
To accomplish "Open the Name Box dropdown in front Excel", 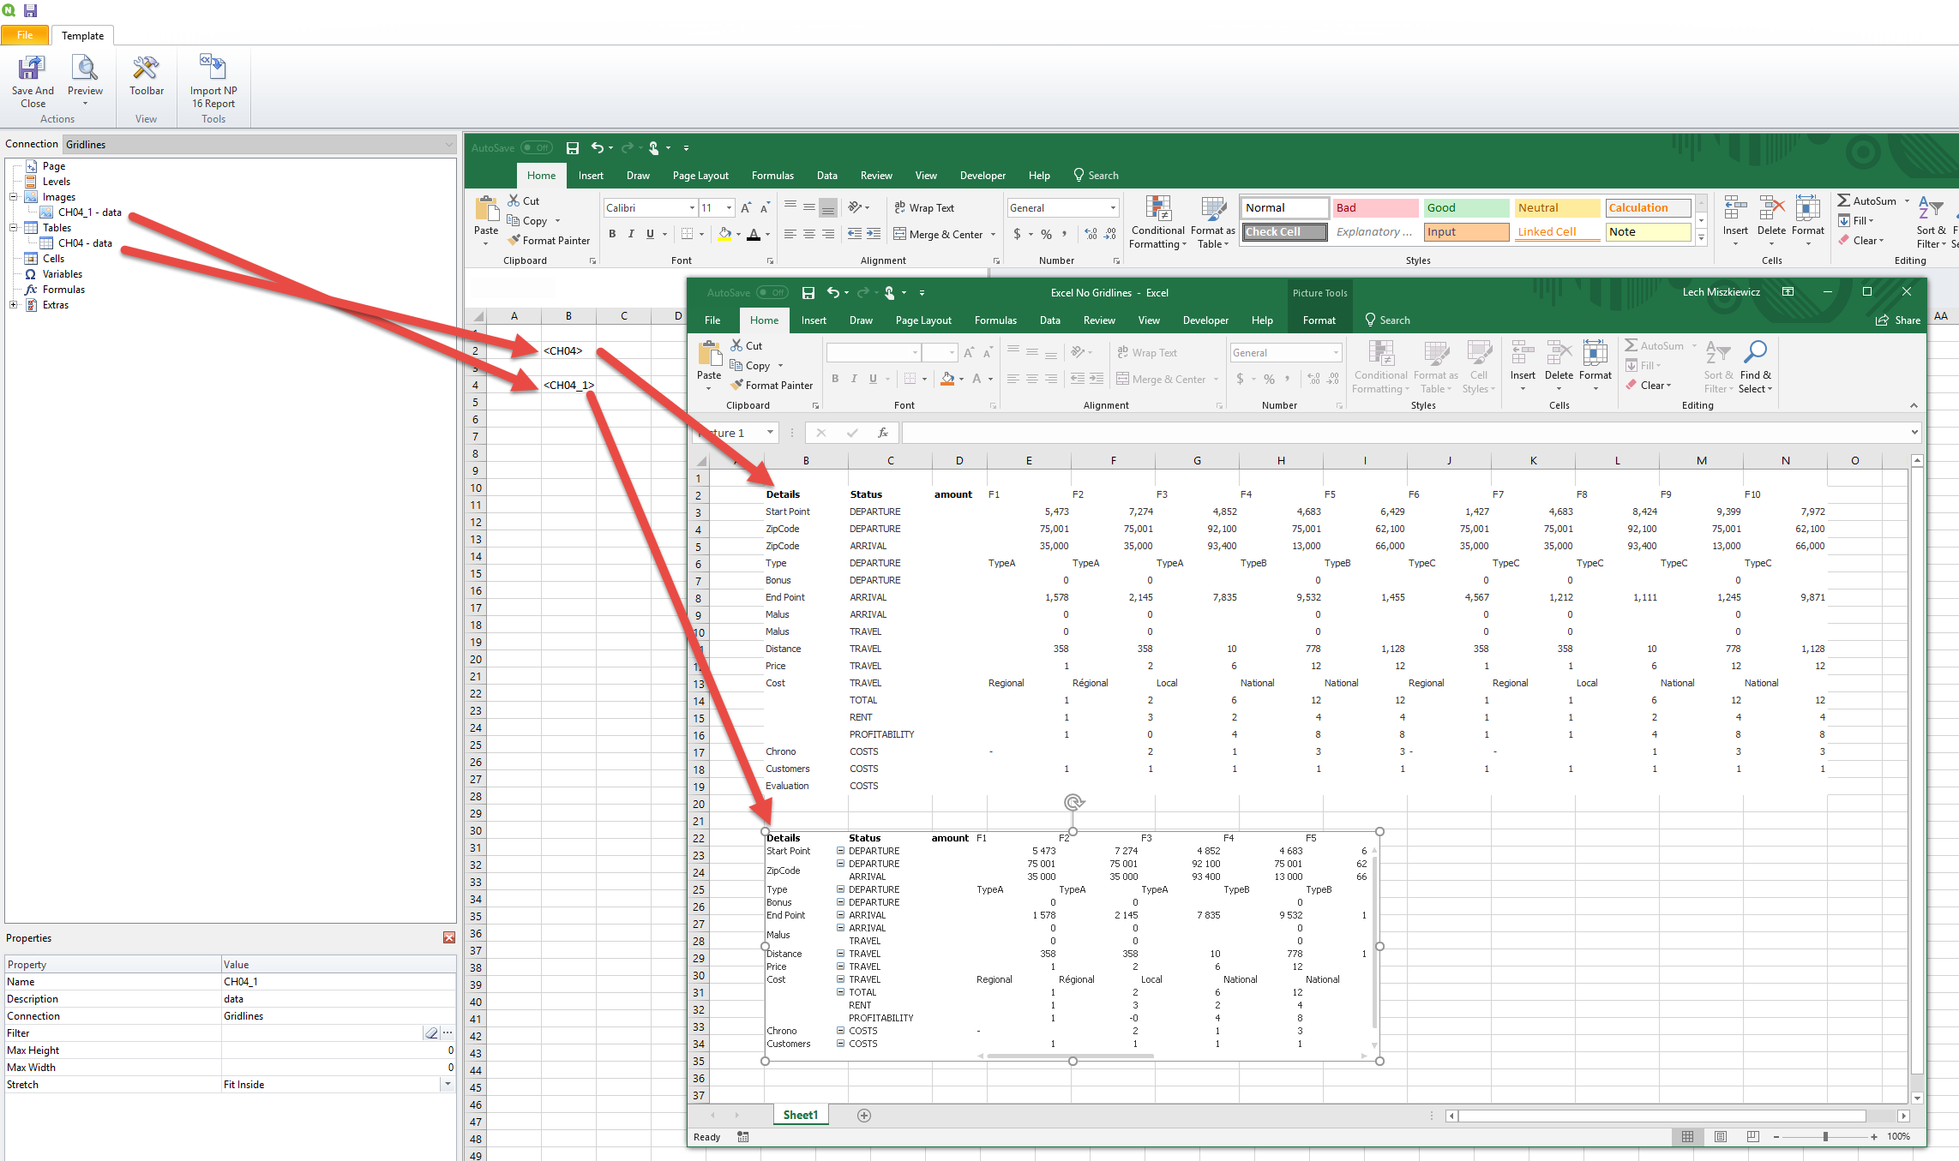I will [x=770, y=433].
